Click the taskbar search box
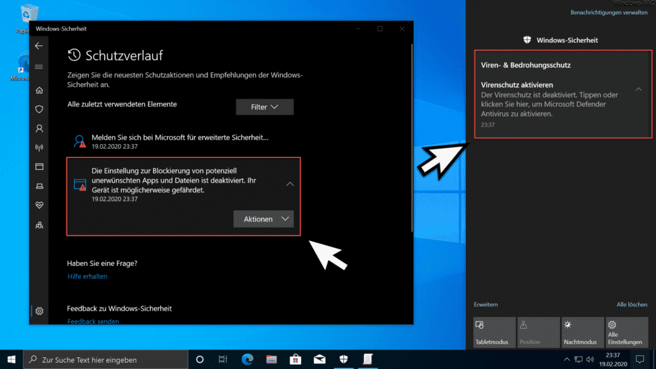 click(106, 359)
